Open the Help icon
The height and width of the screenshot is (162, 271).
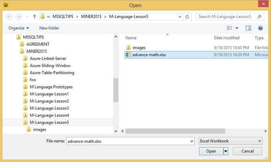click(x=260, y=28)
